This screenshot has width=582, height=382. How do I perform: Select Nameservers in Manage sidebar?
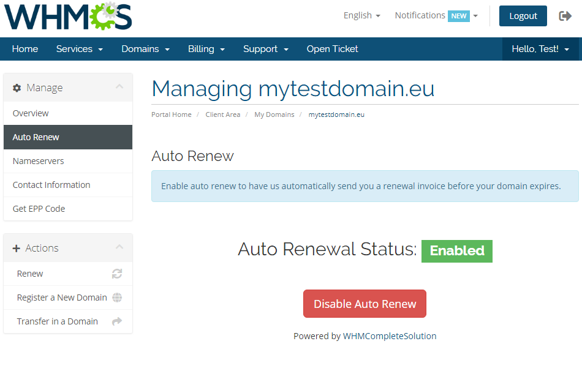point(68,161)
